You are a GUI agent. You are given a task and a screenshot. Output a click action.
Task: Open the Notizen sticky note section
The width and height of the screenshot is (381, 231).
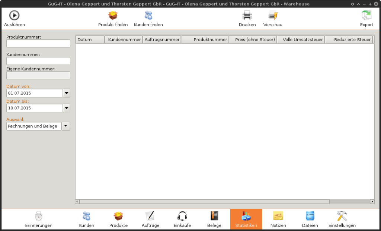coord(278,216)
